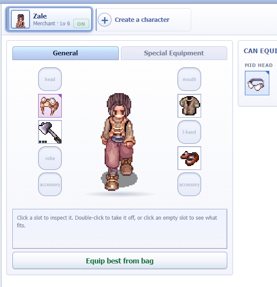This screenshot has height=287, width=277.
Task: Pick the glasses item under MID HEAD
Action: pos(257,83)
